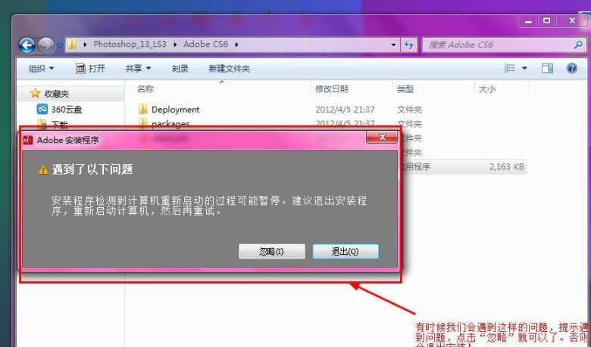Open the address bar history dropdown
This screenshot has width=591, height=347.
[x=393, y=45]
